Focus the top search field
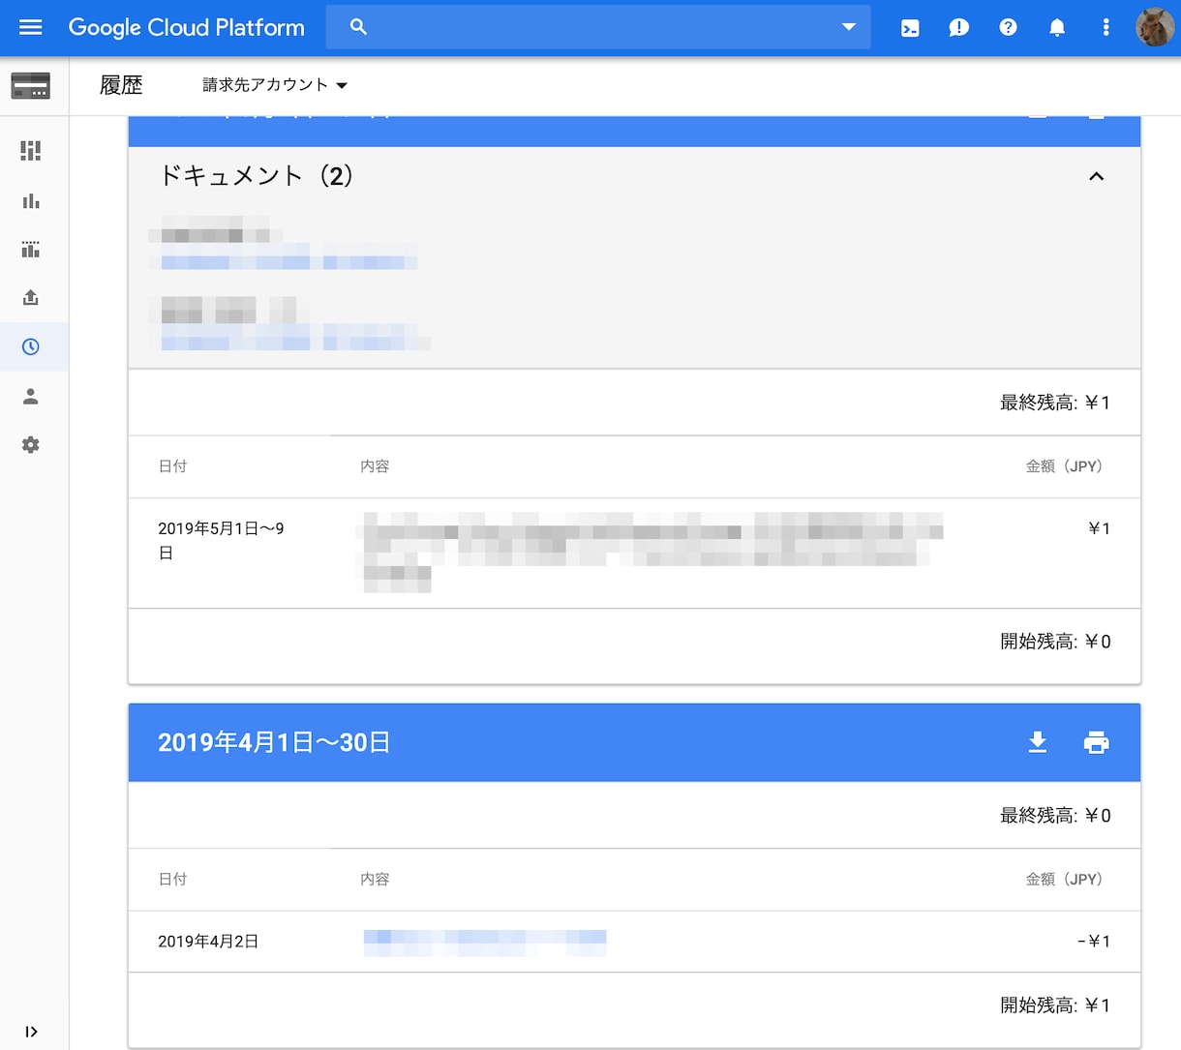This screenshot has height=1050, width=1181. point(598,27)
